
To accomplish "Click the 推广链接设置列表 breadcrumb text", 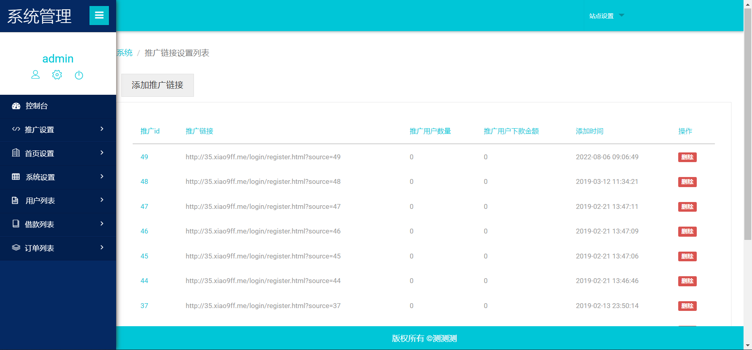I will pos(177,53).
